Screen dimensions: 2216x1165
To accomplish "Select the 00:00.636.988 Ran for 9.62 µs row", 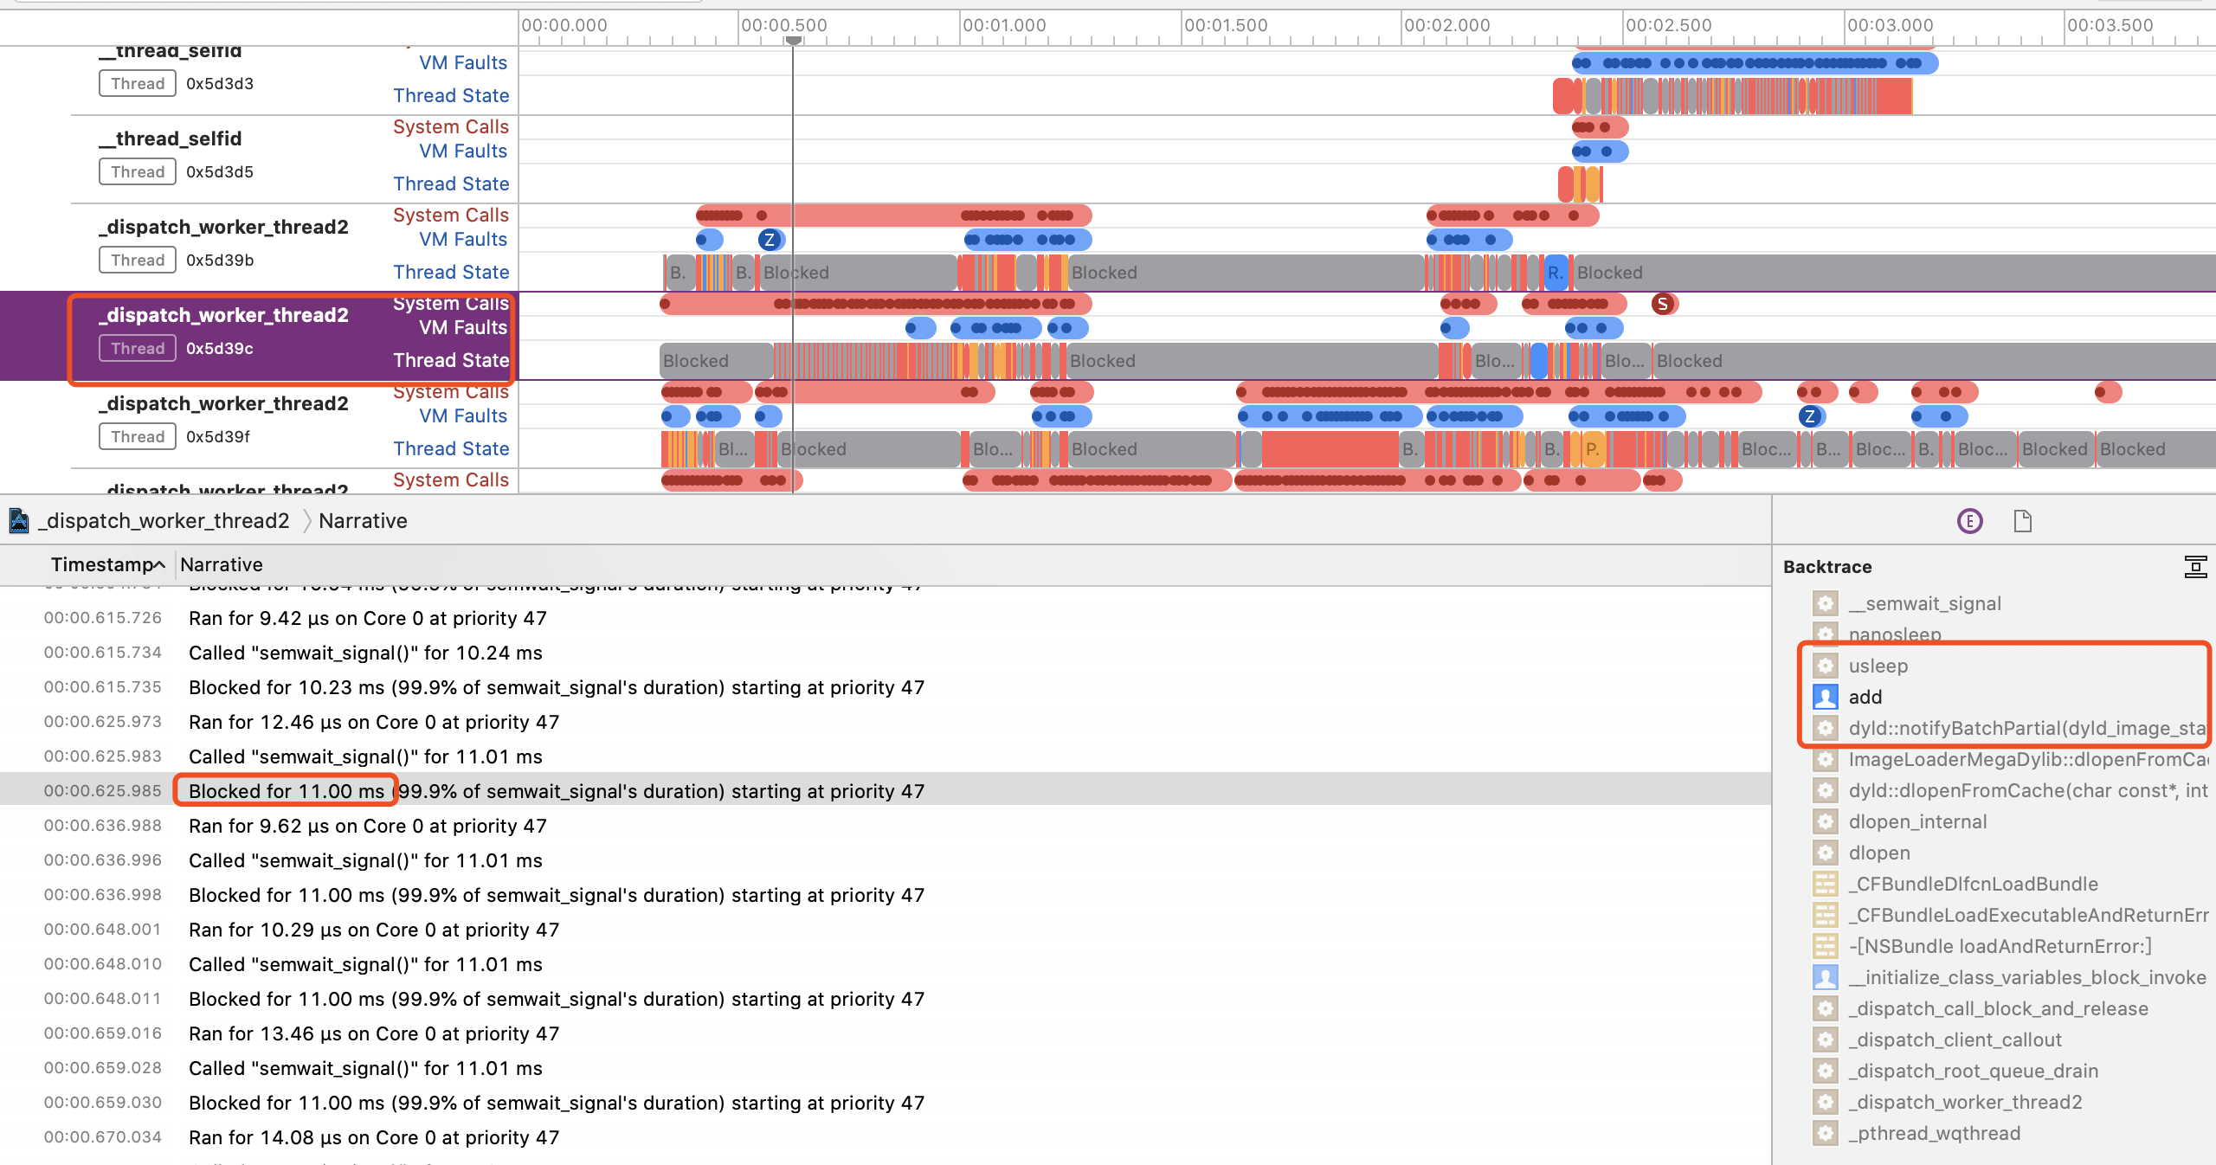I will (x=367, y=826).
